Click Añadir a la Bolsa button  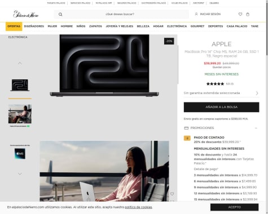click(x=221, y=107)
